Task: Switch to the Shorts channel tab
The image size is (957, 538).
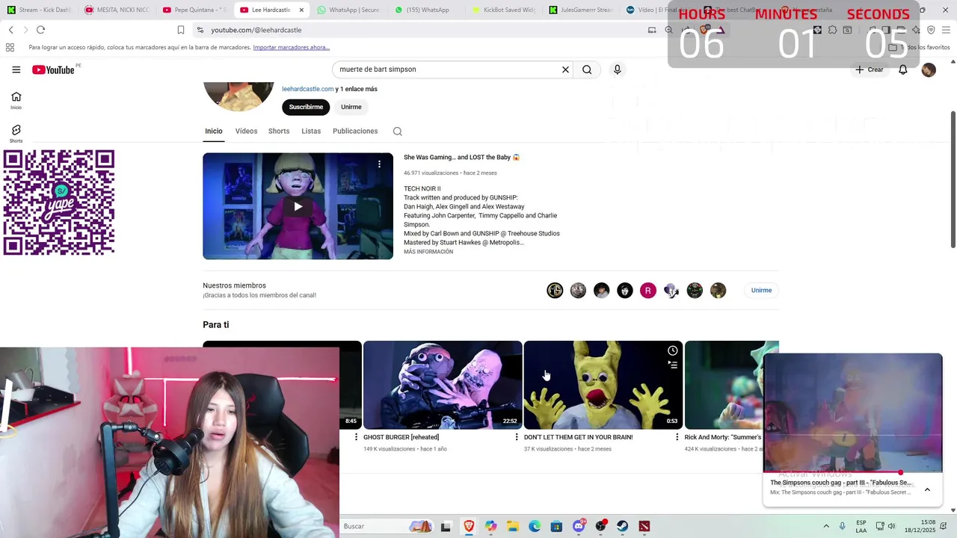Action: [279, 132]
